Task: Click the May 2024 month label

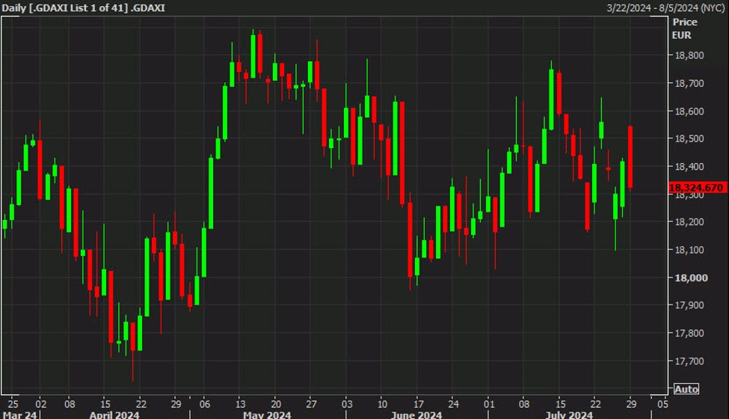Action: click(267, 415)
